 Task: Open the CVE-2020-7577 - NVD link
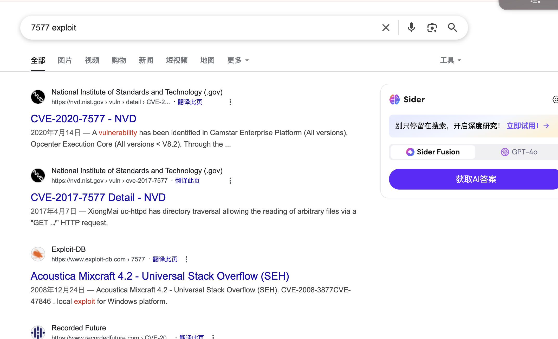[x=83, y=119]
